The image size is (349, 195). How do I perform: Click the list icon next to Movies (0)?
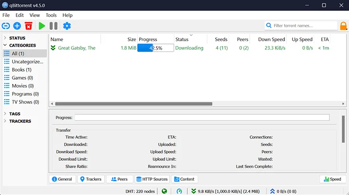[7, 86]
